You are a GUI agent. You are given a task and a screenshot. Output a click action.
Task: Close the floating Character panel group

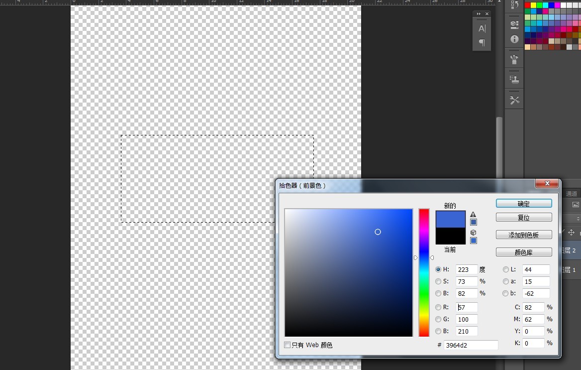click(x=487, y=14)
